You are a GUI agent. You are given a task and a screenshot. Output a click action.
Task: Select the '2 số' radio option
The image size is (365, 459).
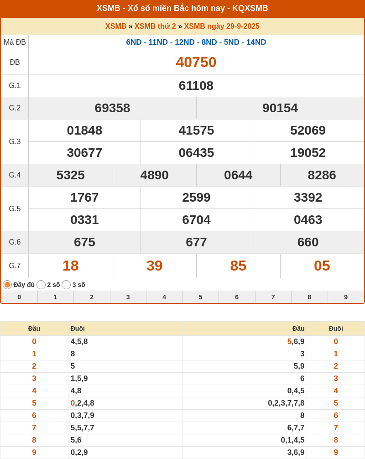(41, 285)
